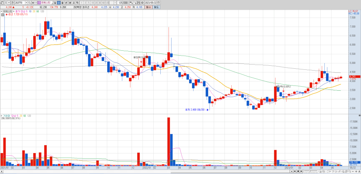Select the 분 (minute) period button
This screenshot has height=174, width=361.
point(70,3)
